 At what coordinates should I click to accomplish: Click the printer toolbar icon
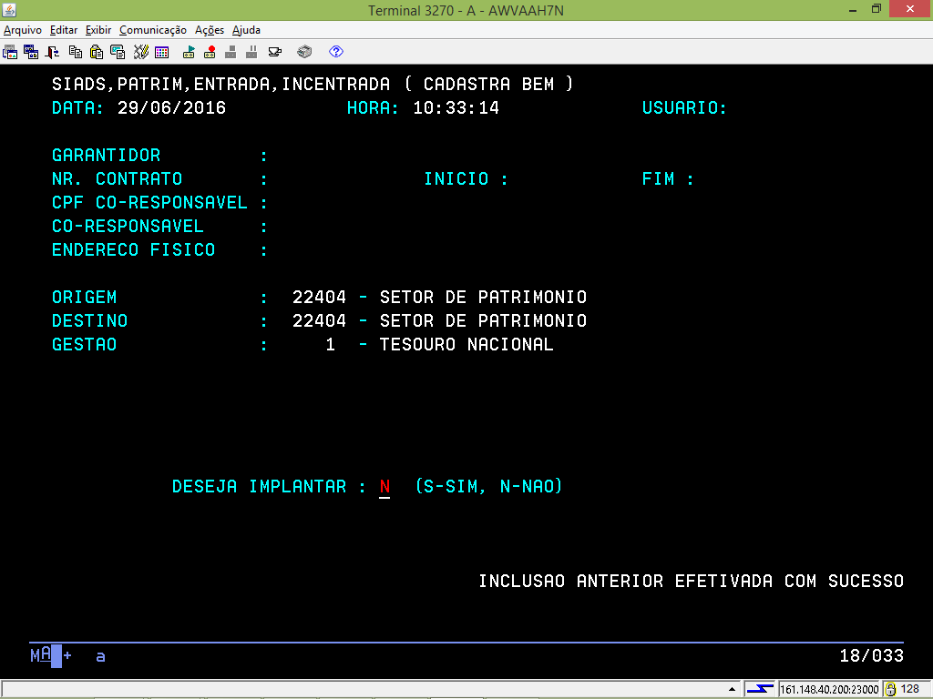[304, 52]
